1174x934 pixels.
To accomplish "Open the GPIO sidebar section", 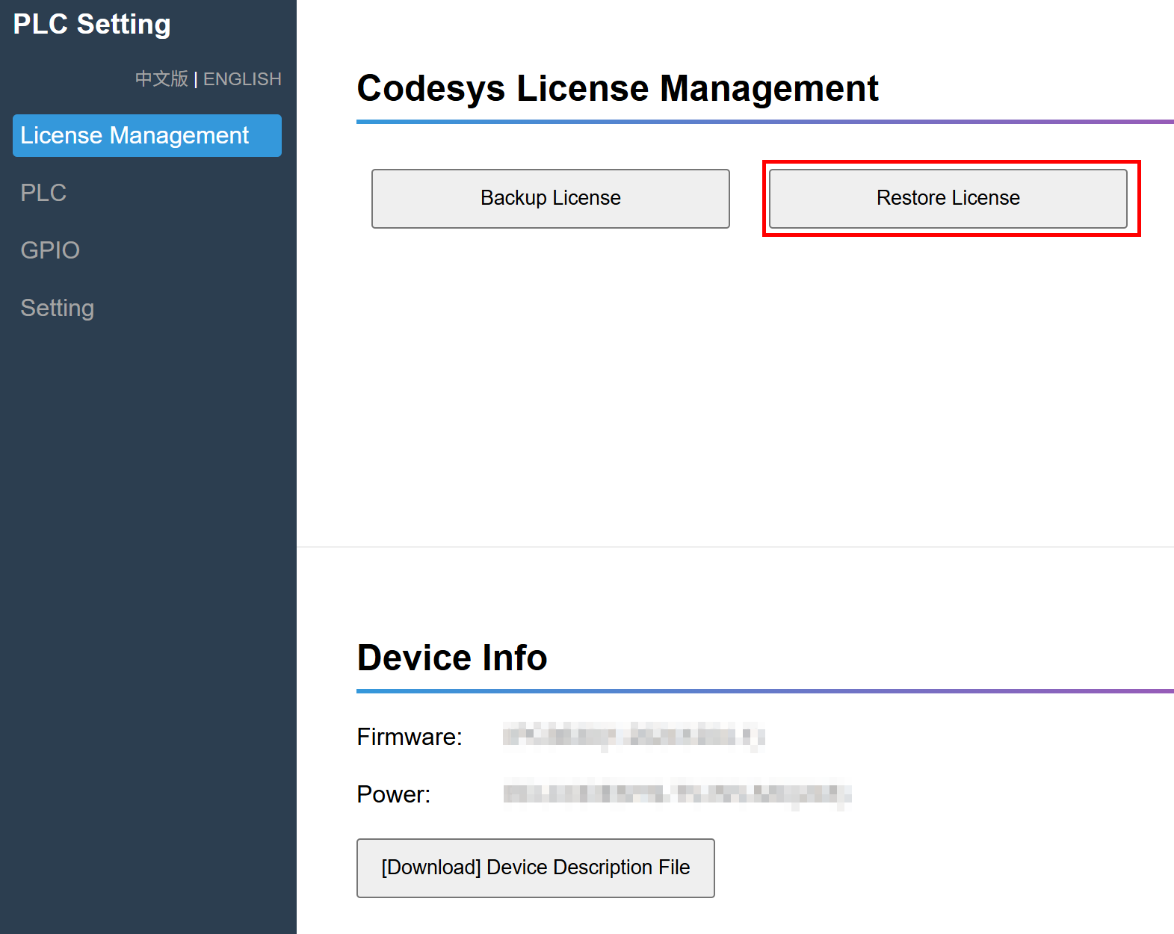I will tap(50, 250).
